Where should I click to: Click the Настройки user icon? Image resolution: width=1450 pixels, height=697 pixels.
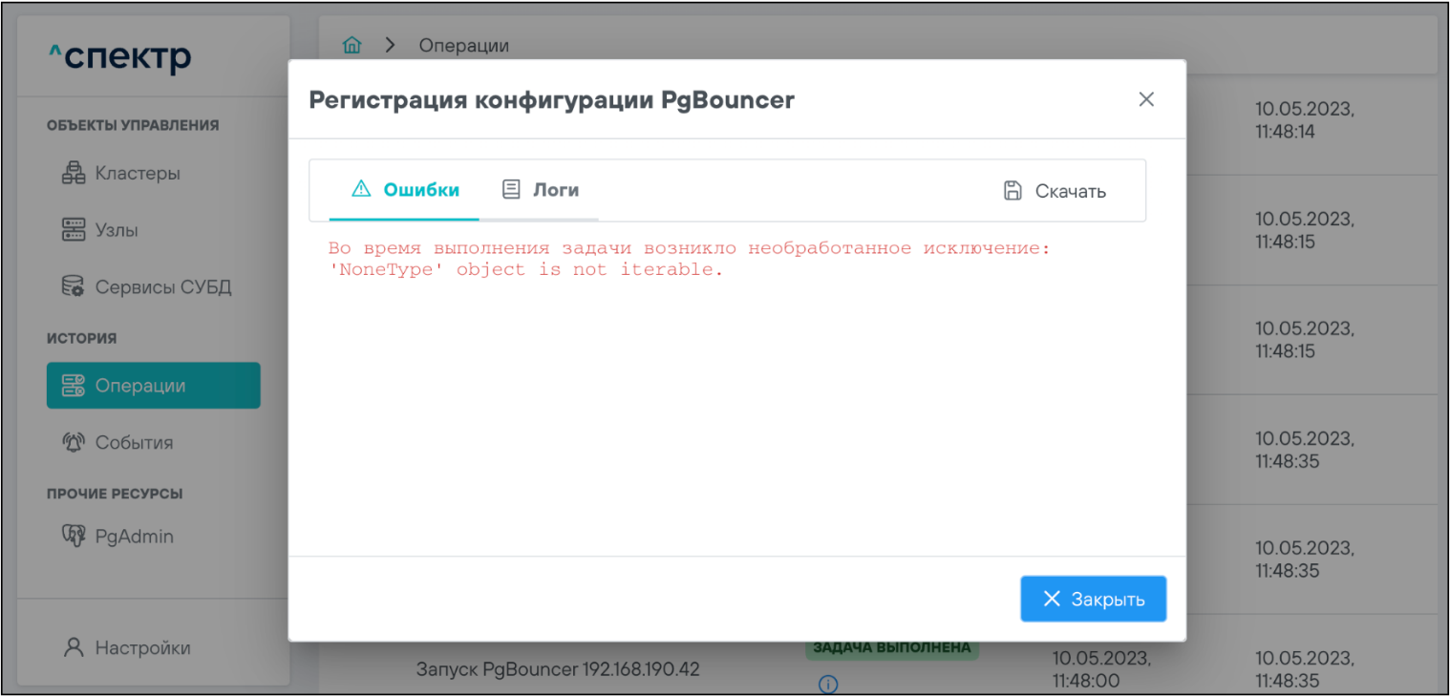click(74, 647)
